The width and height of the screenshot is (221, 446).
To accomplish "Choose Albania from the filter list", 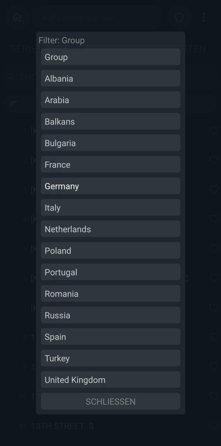I will tap(110, 78).
